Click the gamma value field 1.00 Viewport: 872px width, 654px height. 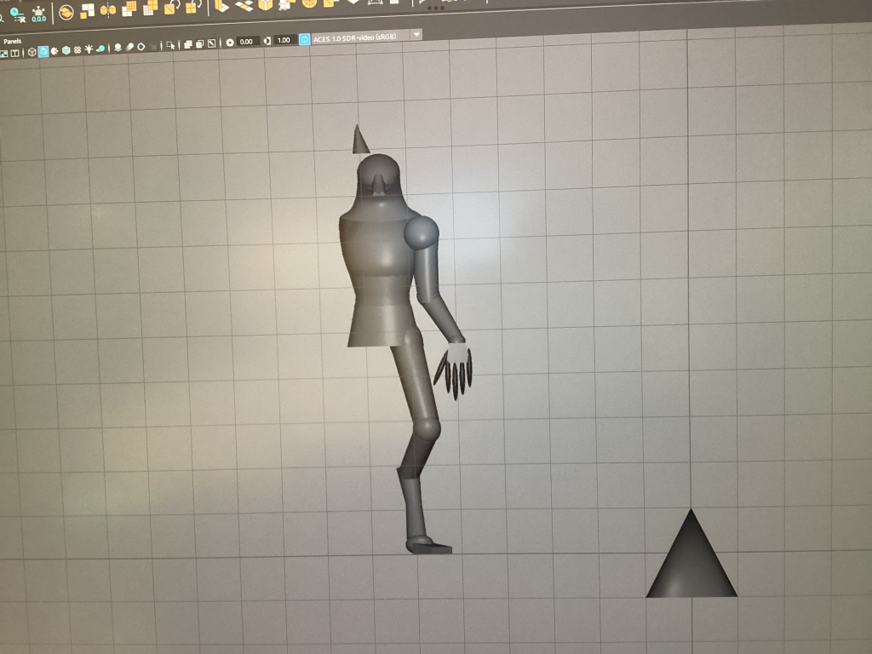coord(284,40)
